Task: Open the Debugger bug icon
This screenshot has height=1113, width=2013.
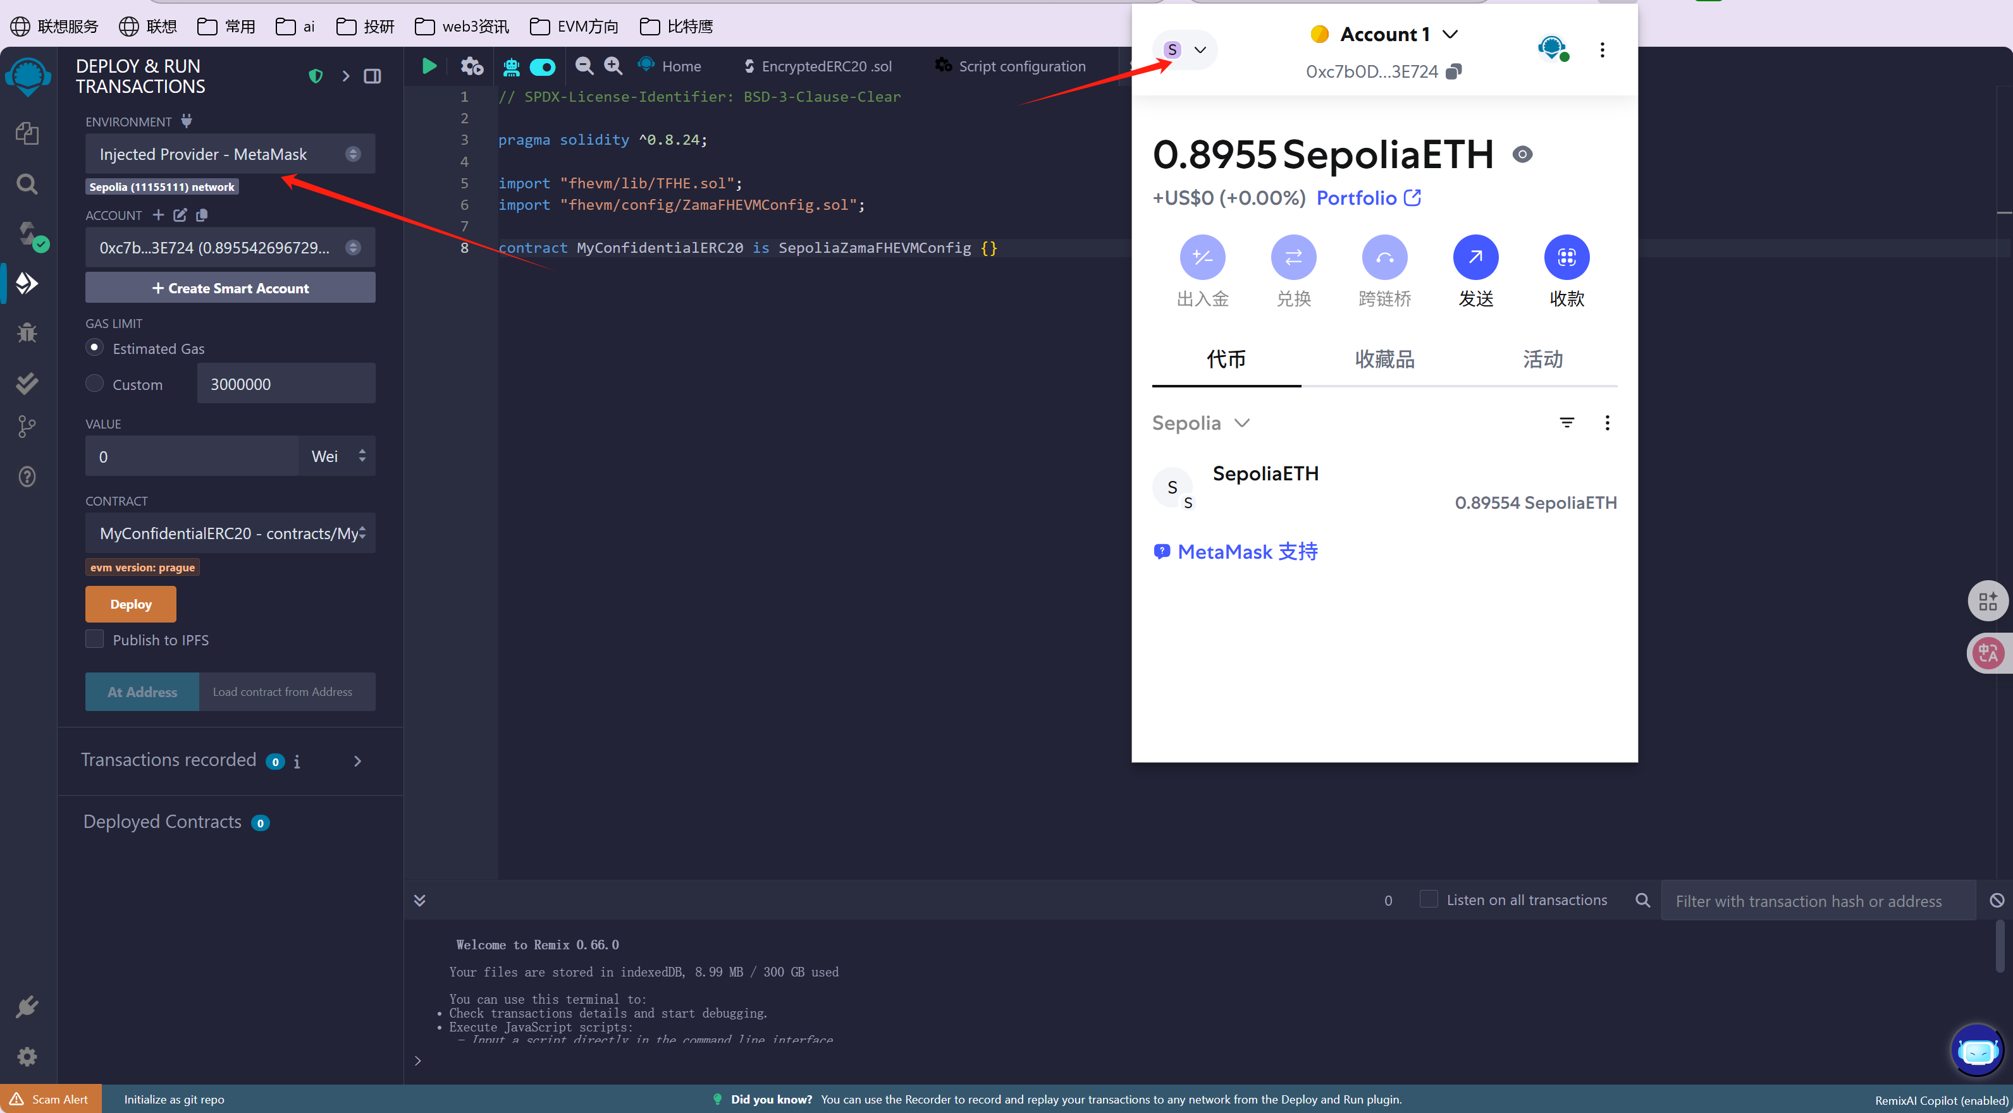Action: (x=27, y=332)
